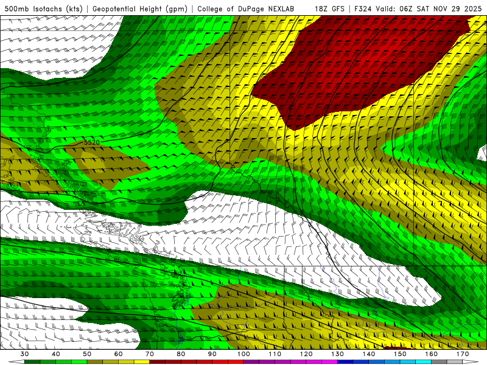This screenshot has width=487, height=365.
Task: Click the 100 label on the color scale
Action: pos(243,354)
